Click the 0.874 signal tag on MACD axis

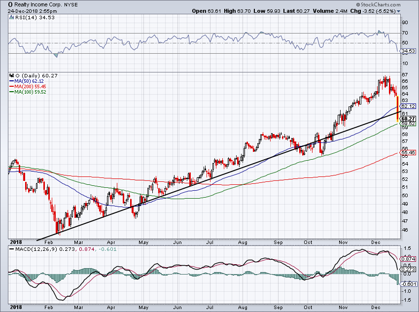(x=408, y=259)
